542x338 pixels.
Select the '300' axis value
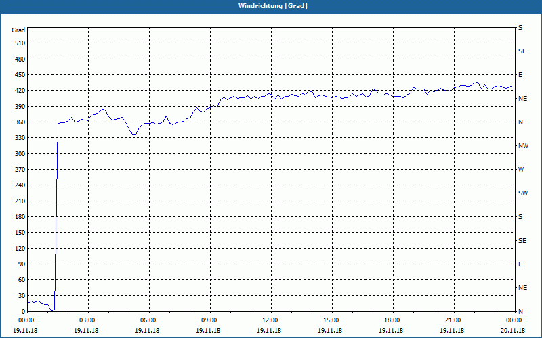click(20, 153)
